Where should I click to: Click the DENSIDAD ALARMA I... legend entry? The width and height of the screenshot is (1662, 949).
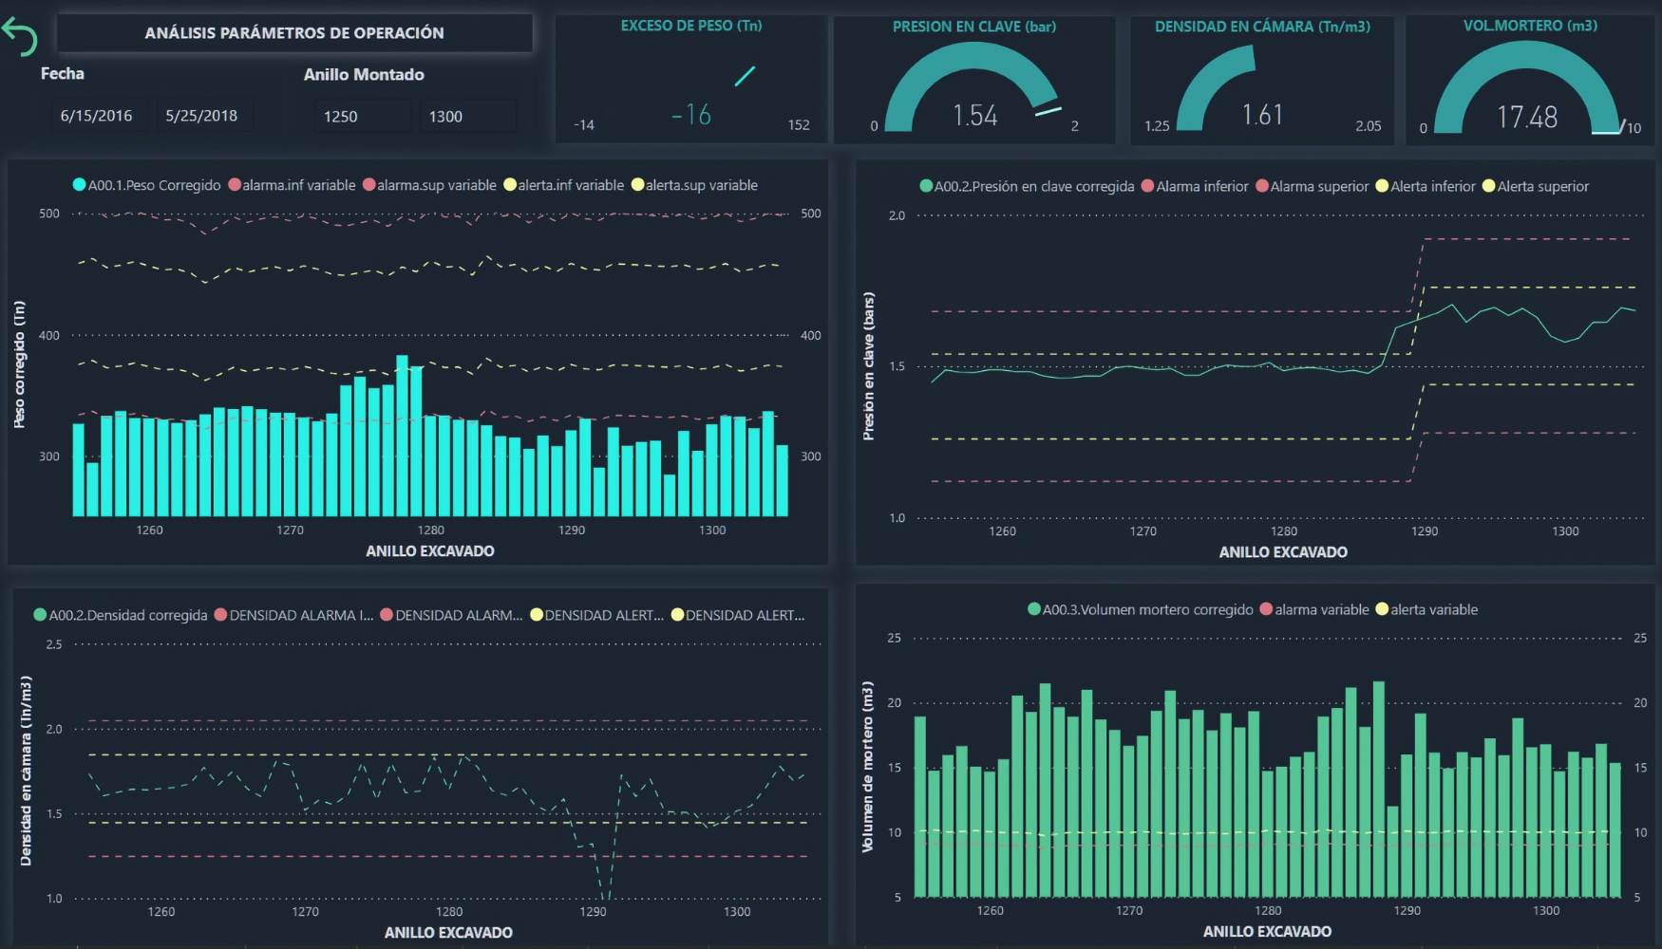(x=293, y=615)
